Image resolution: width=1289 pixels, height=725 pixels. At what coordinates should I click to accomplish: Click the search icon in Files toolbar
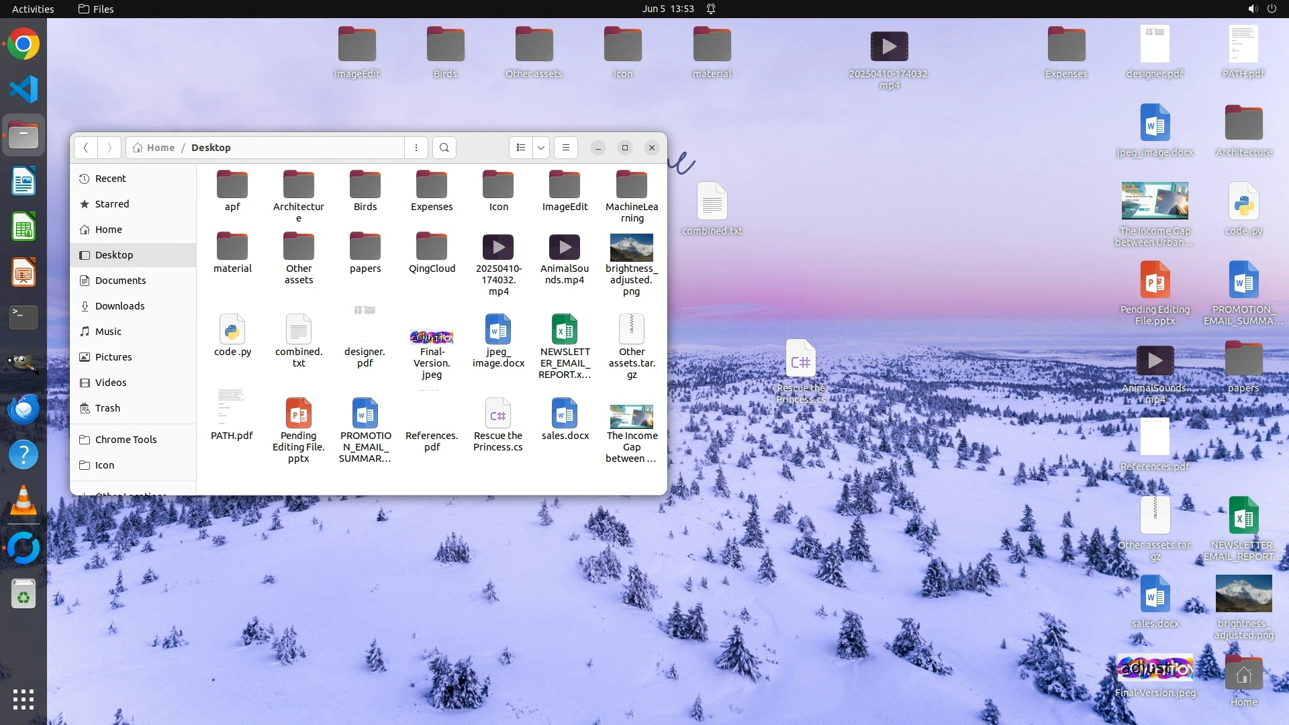pos(444,148)
